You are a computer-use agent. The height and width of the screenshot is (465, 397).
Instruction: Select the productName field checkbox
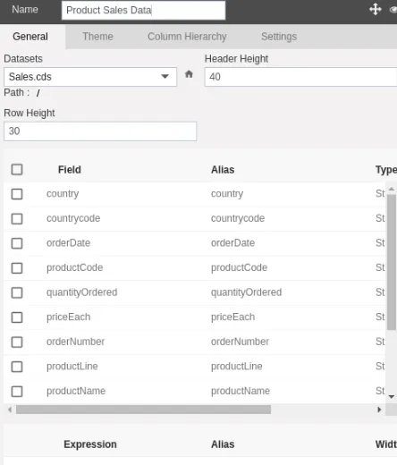pyautogui.click(x=17, y=391)
